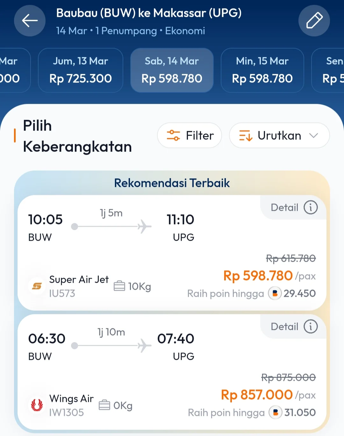This screenshot has width=344, height=436.
Task: Open the Urutkan sort dropdown
Action: (279, 136)
